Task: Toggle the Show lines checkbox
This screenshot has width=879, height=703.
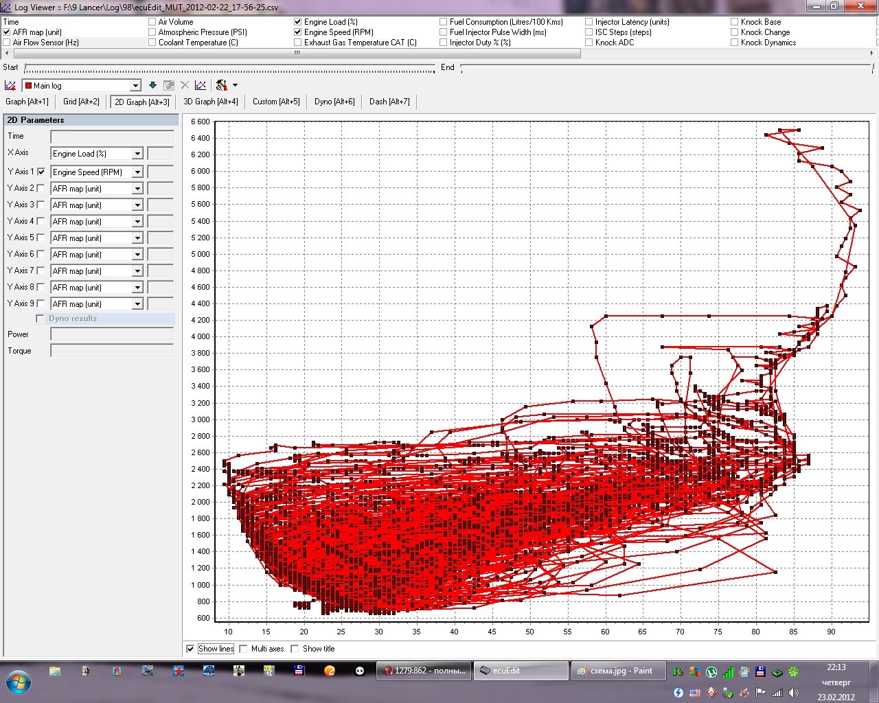Action: (x=190, y=649)
